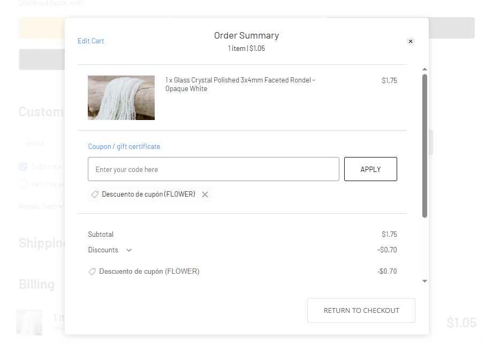Click the cart thumbnail in background footer
Screen dimensions: 493x352
29,322
